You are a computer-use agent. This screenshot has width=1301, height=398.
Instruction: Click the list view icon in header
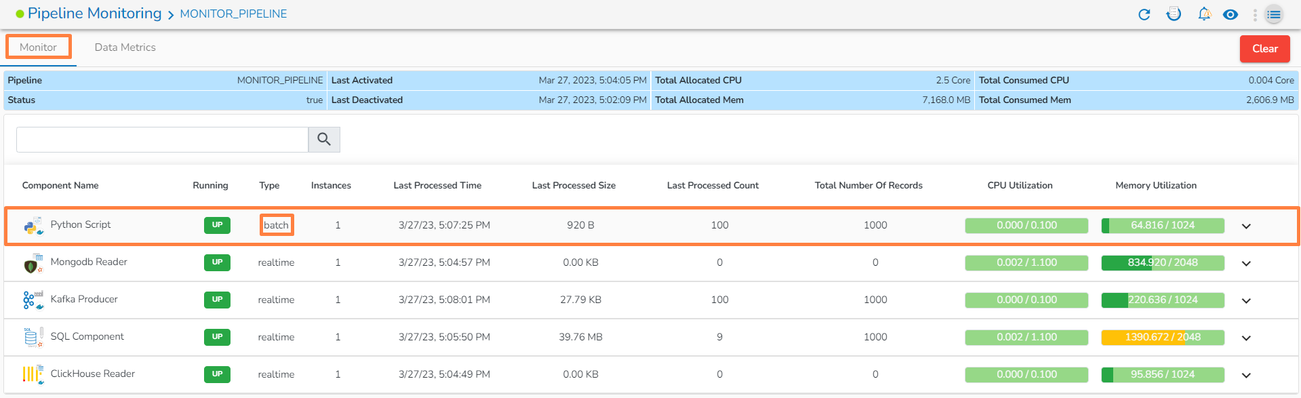1275,14
